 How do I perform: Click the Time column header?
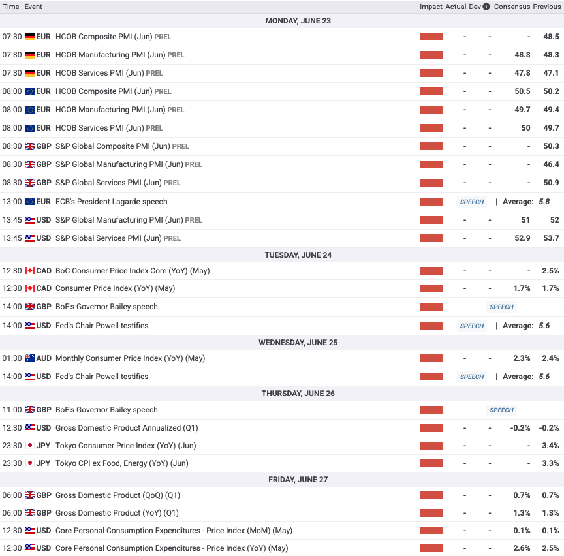pos(11,7)
